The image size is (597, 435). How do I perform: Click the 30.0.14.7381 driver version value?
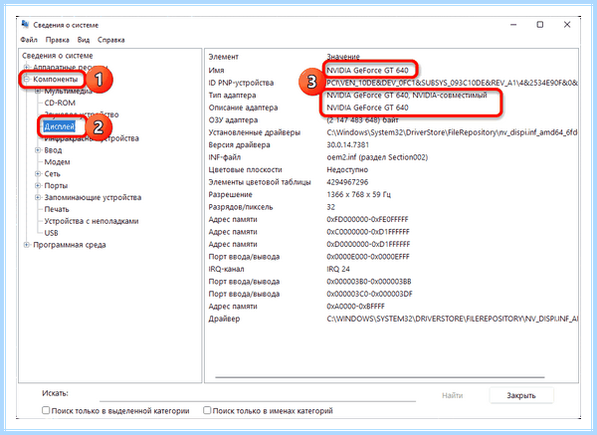tap(347, 144)
